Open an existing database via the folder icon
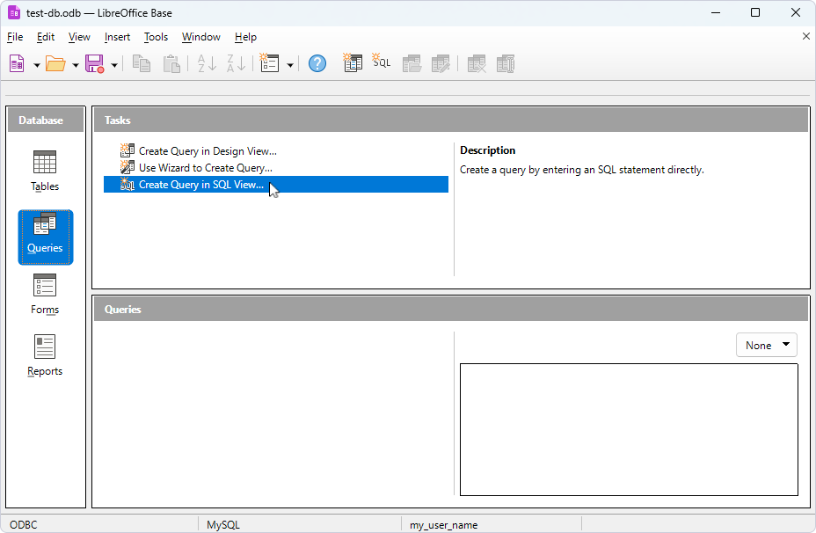 coord(56,62)
